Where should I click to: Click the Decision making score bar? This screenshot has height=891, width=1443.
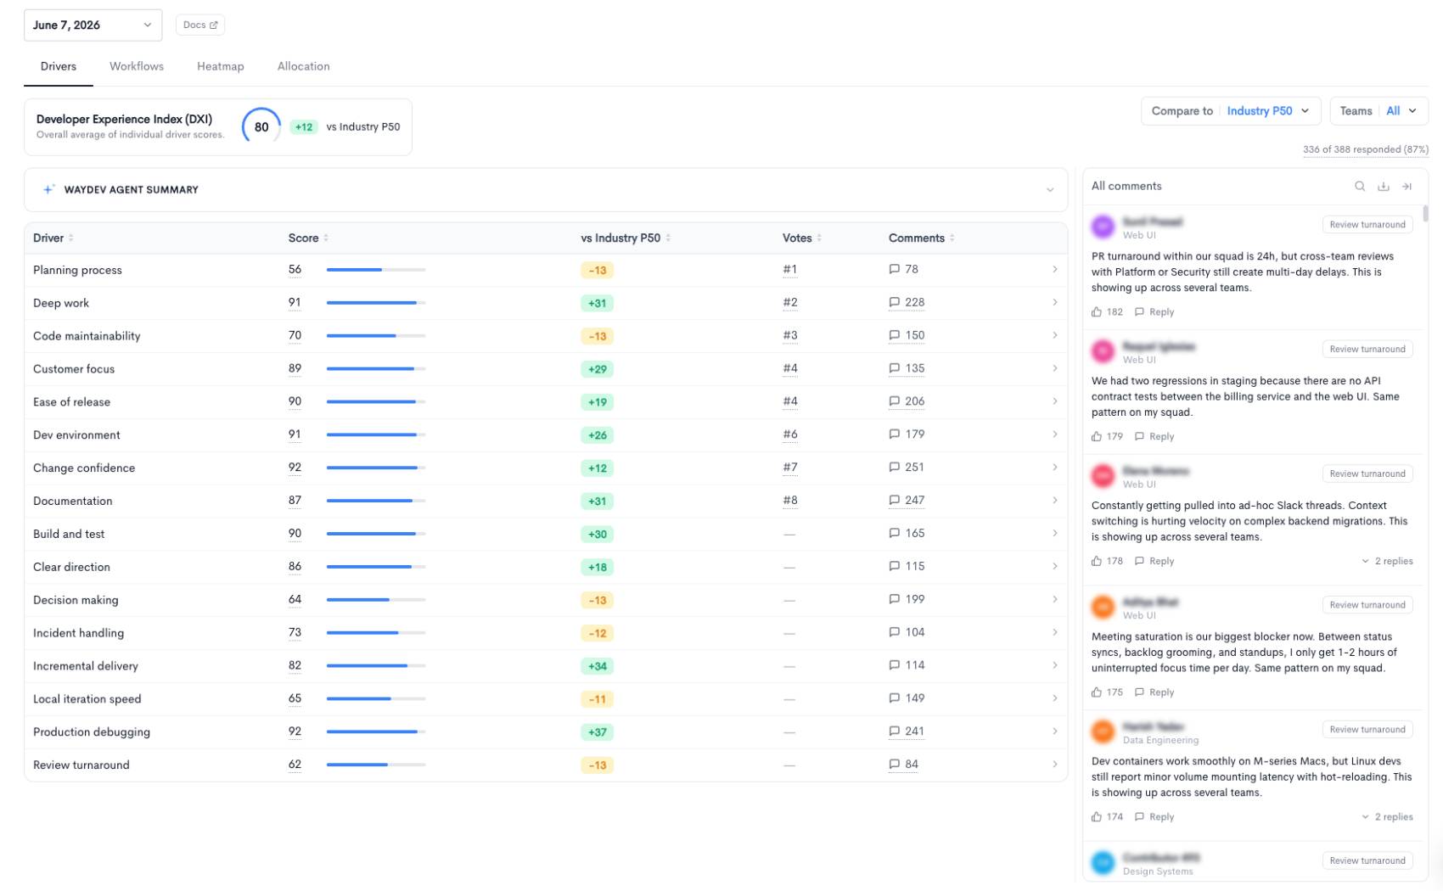(x=376, y=600)
